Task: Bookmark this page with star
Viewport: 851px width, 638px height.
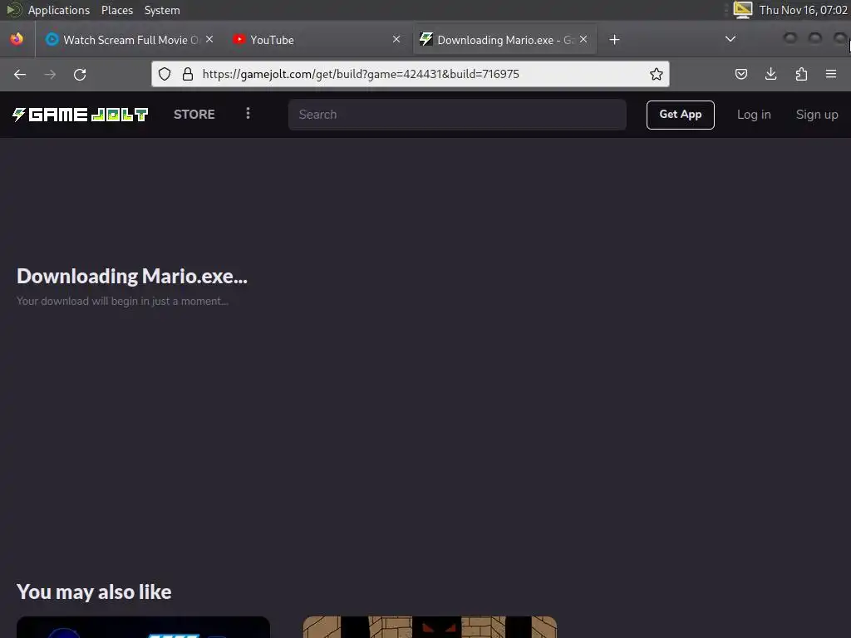Action: tap(657, 74)
